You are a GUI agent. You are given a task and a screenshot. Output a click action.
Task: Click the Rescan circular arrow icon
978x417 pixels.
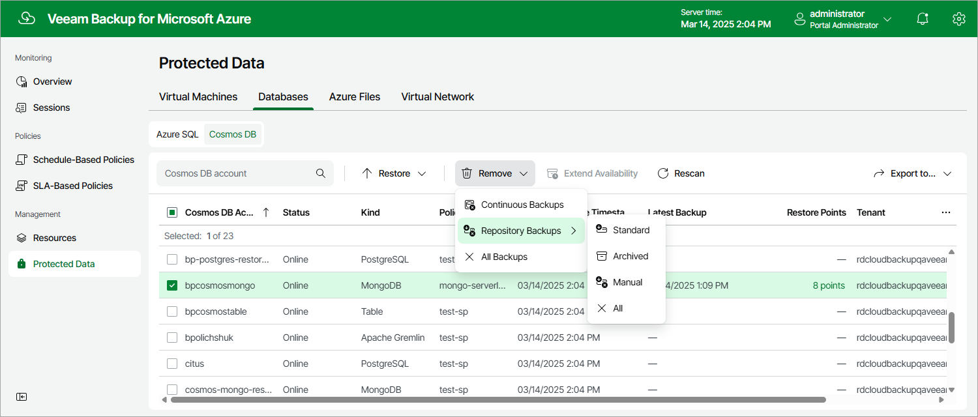(663, 173)
